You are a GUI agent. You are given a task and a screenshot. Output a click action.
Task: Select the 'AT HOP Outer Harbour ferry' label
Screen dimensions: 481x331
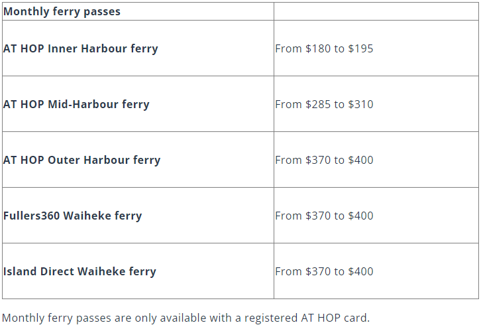pos(81,160)
